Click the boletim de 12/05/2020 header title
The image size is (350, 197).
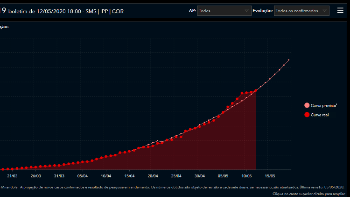tap(70, 11)
